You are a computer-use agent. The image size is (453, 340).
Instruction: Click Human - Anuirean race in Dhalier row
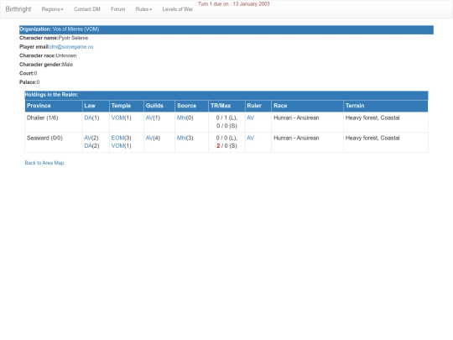coord(296,118)
